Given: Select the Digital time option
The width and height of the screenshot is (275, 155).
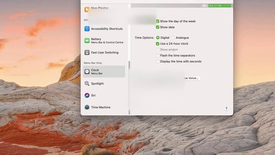Looking at the screenshot, I should [x=158, y=37].
